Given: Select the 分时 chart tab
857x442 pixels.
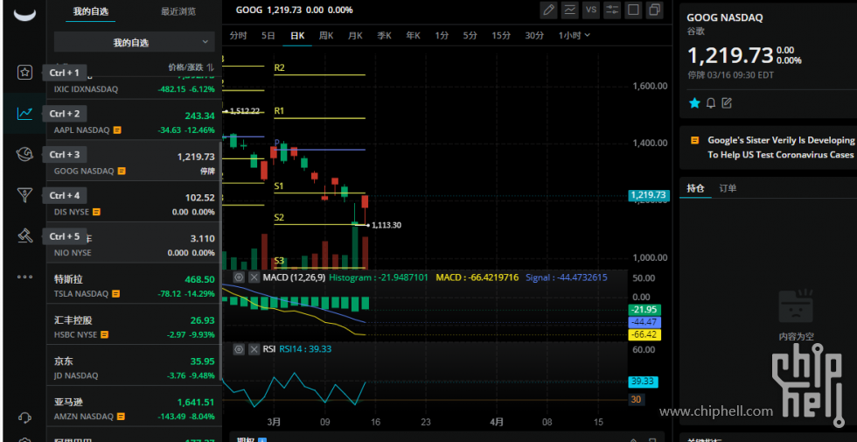Looking at the screenshot, I should tap(238, 35).
